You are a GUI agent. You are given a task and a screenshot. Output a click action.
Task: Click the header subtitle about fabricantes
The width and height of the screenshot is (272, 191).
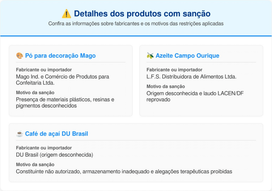[x=136, y=23]
